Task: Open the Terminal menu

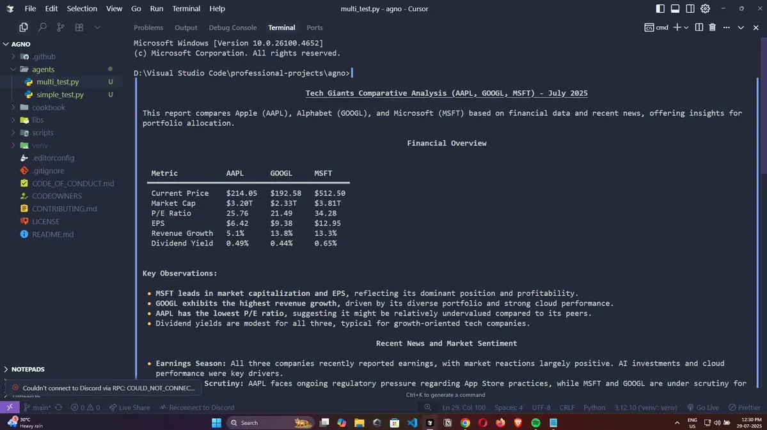Action: point(186,8)
